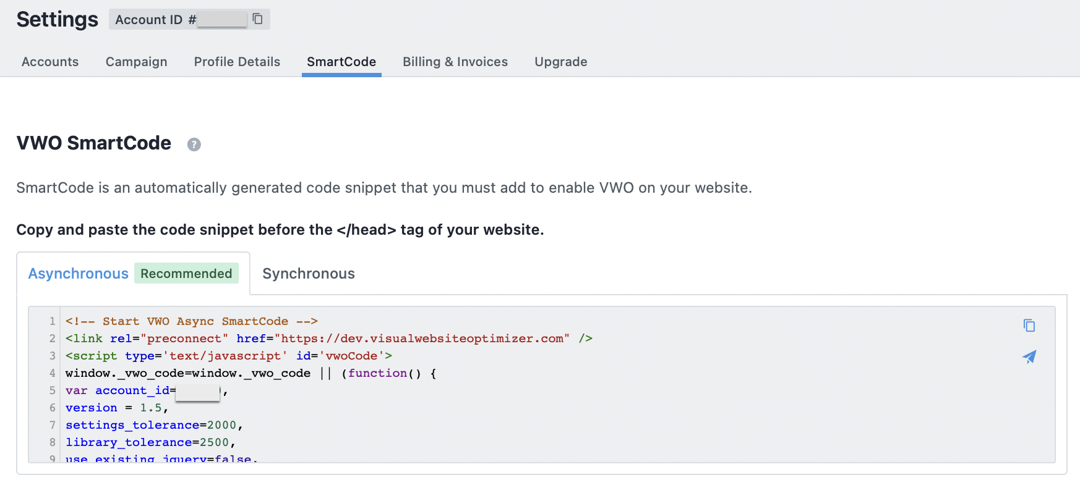
Task: Click the version = 1.5 line
Action: [x=117, y=408]
